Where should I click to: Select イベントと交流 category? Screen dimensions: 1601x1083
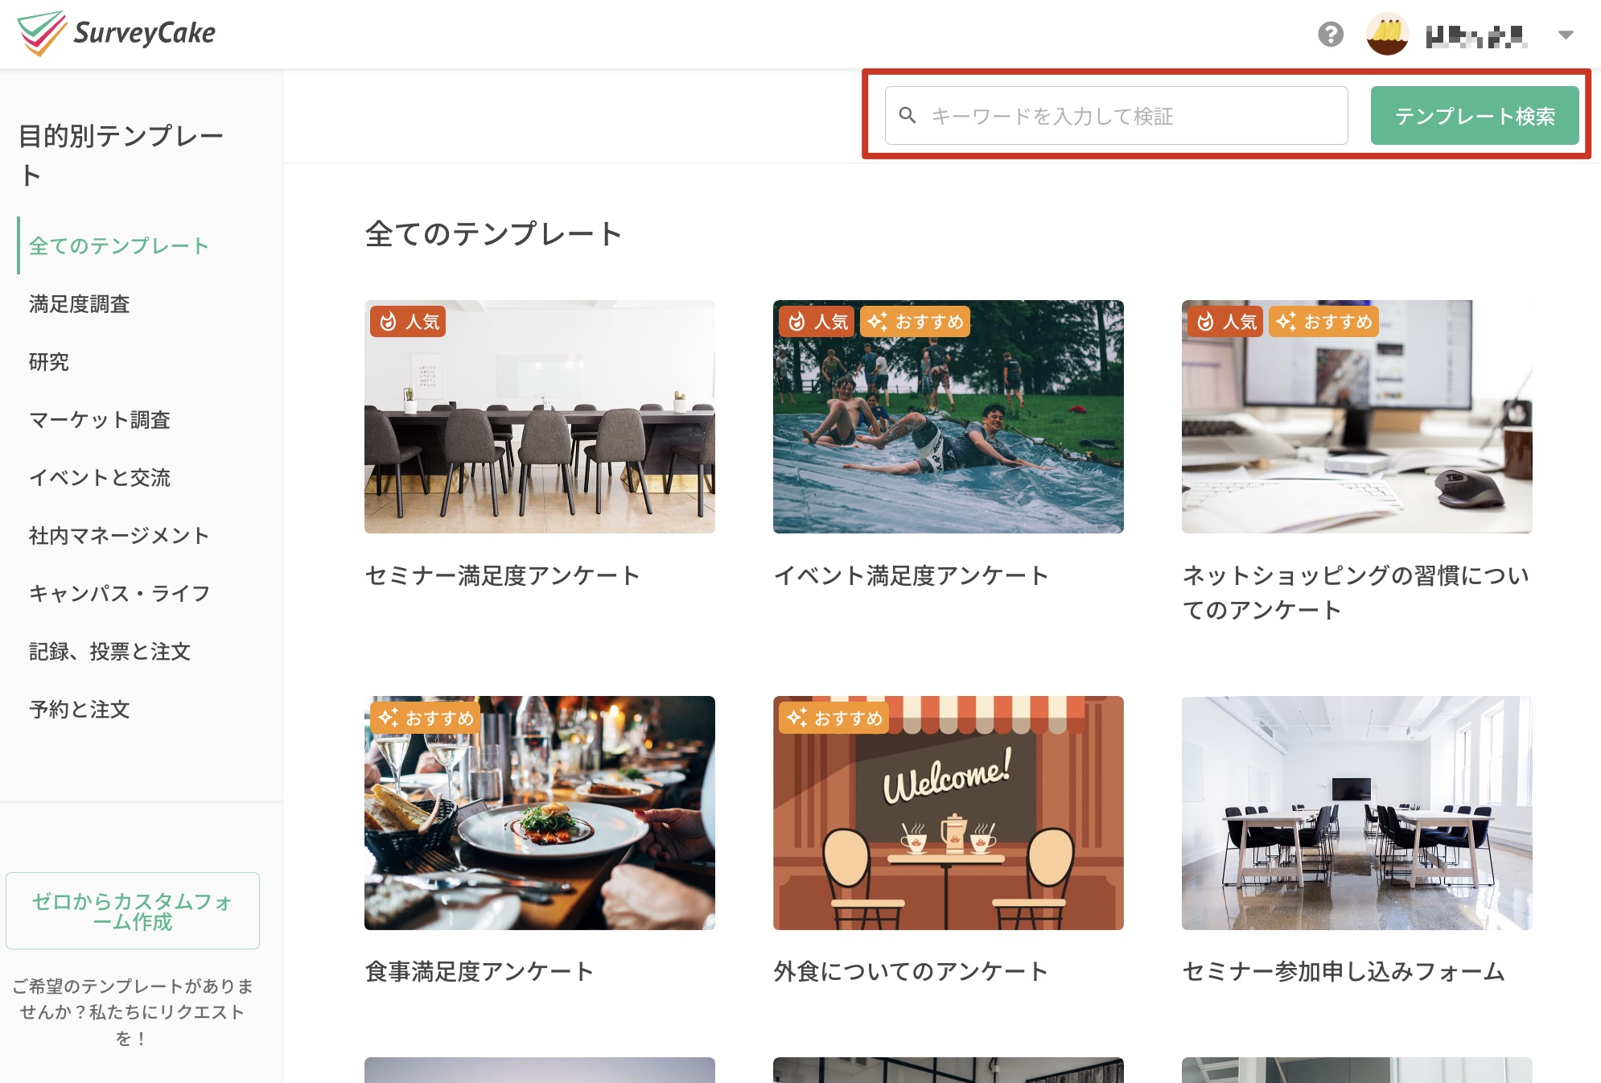[x=100, y=477]
